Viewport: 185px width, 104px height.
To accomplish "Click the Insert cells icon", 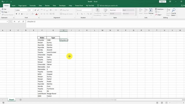I will click(141, 10).
